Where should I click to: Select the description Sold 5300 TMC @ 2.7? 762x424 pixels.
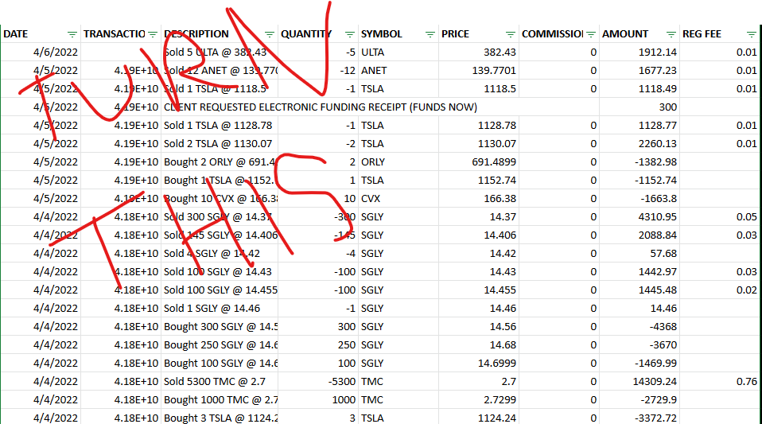[x=220, y=382]
